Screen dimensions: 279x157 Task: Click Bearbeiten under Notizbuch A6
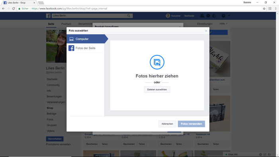pyautogui.click(x=203, y=144)
